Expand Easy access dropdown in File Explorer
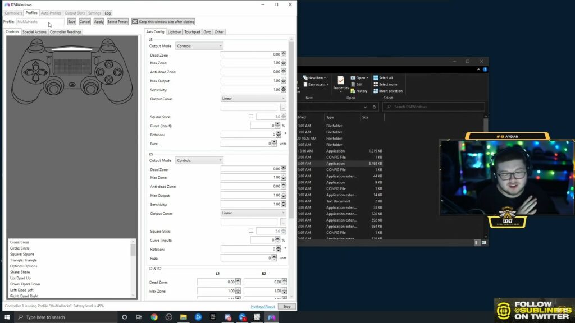 pyautogui.click(x=316, y=84)
